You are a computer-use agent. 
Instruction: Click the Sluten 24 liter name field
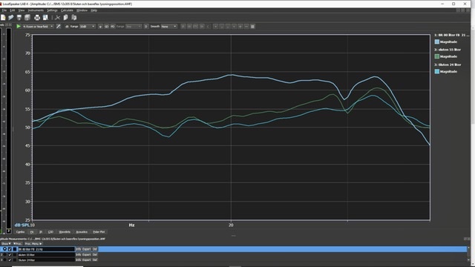click(x=46, y=260)
